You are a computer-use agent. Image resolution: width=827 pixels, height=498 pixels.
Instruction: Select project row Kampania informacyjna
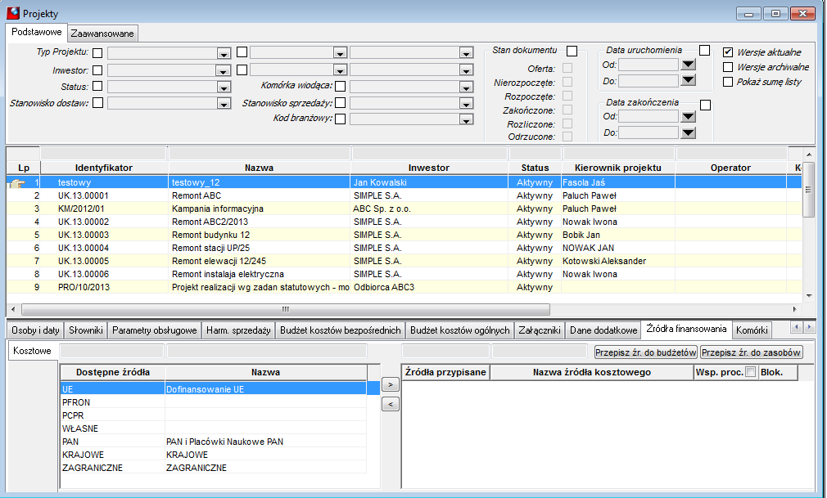point(404,209)
